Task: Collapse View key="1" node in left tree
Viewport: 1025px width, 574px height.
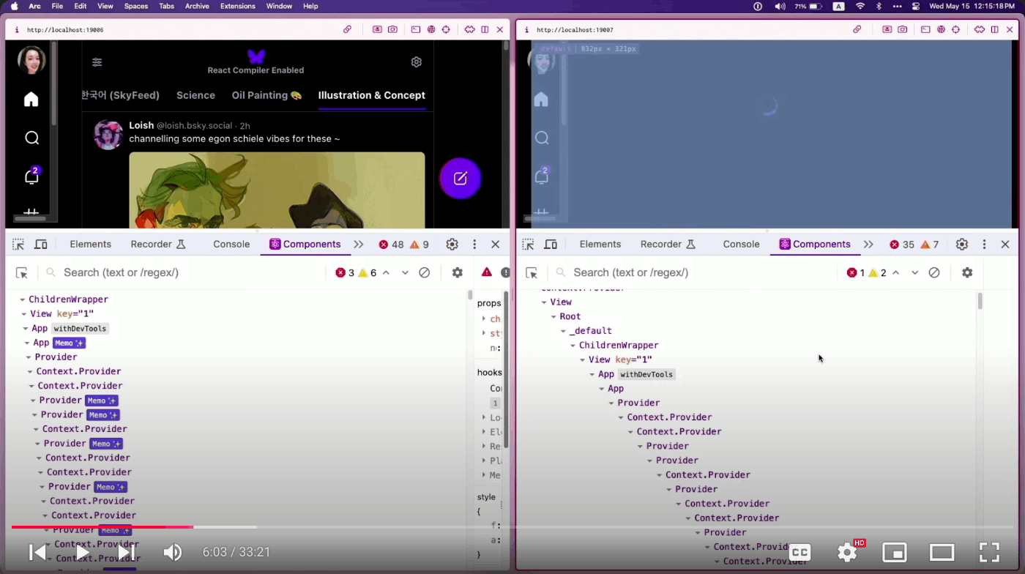Action: tap(24, 314)
